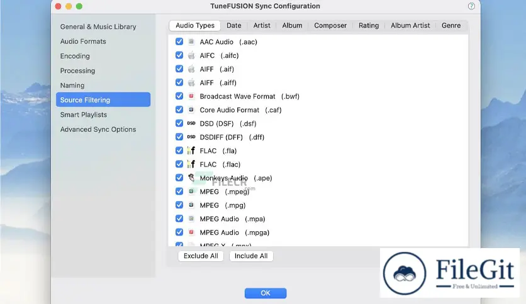
Task: Click the Exclude All button
Action: coord(201,256)
